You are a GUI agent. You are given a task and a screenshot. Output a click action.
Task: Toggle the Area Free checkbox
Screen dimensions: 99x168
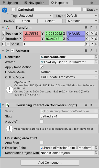(42, 143)
